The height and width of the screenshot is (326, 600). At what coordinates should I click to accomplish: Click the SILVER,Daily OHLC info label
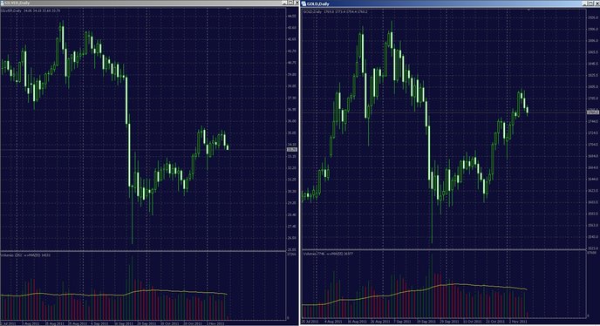pos(30,10)
